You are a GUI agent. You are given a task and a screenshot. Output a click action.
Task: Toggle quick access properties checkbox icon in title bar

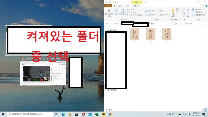point(110,2)
